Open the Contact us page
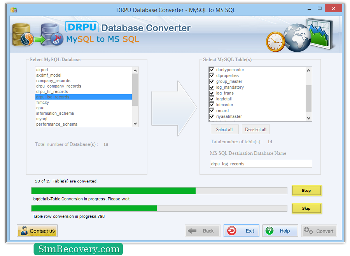This screenshot has height=256, width=350. pyautogui.click(x=37, y=231)
